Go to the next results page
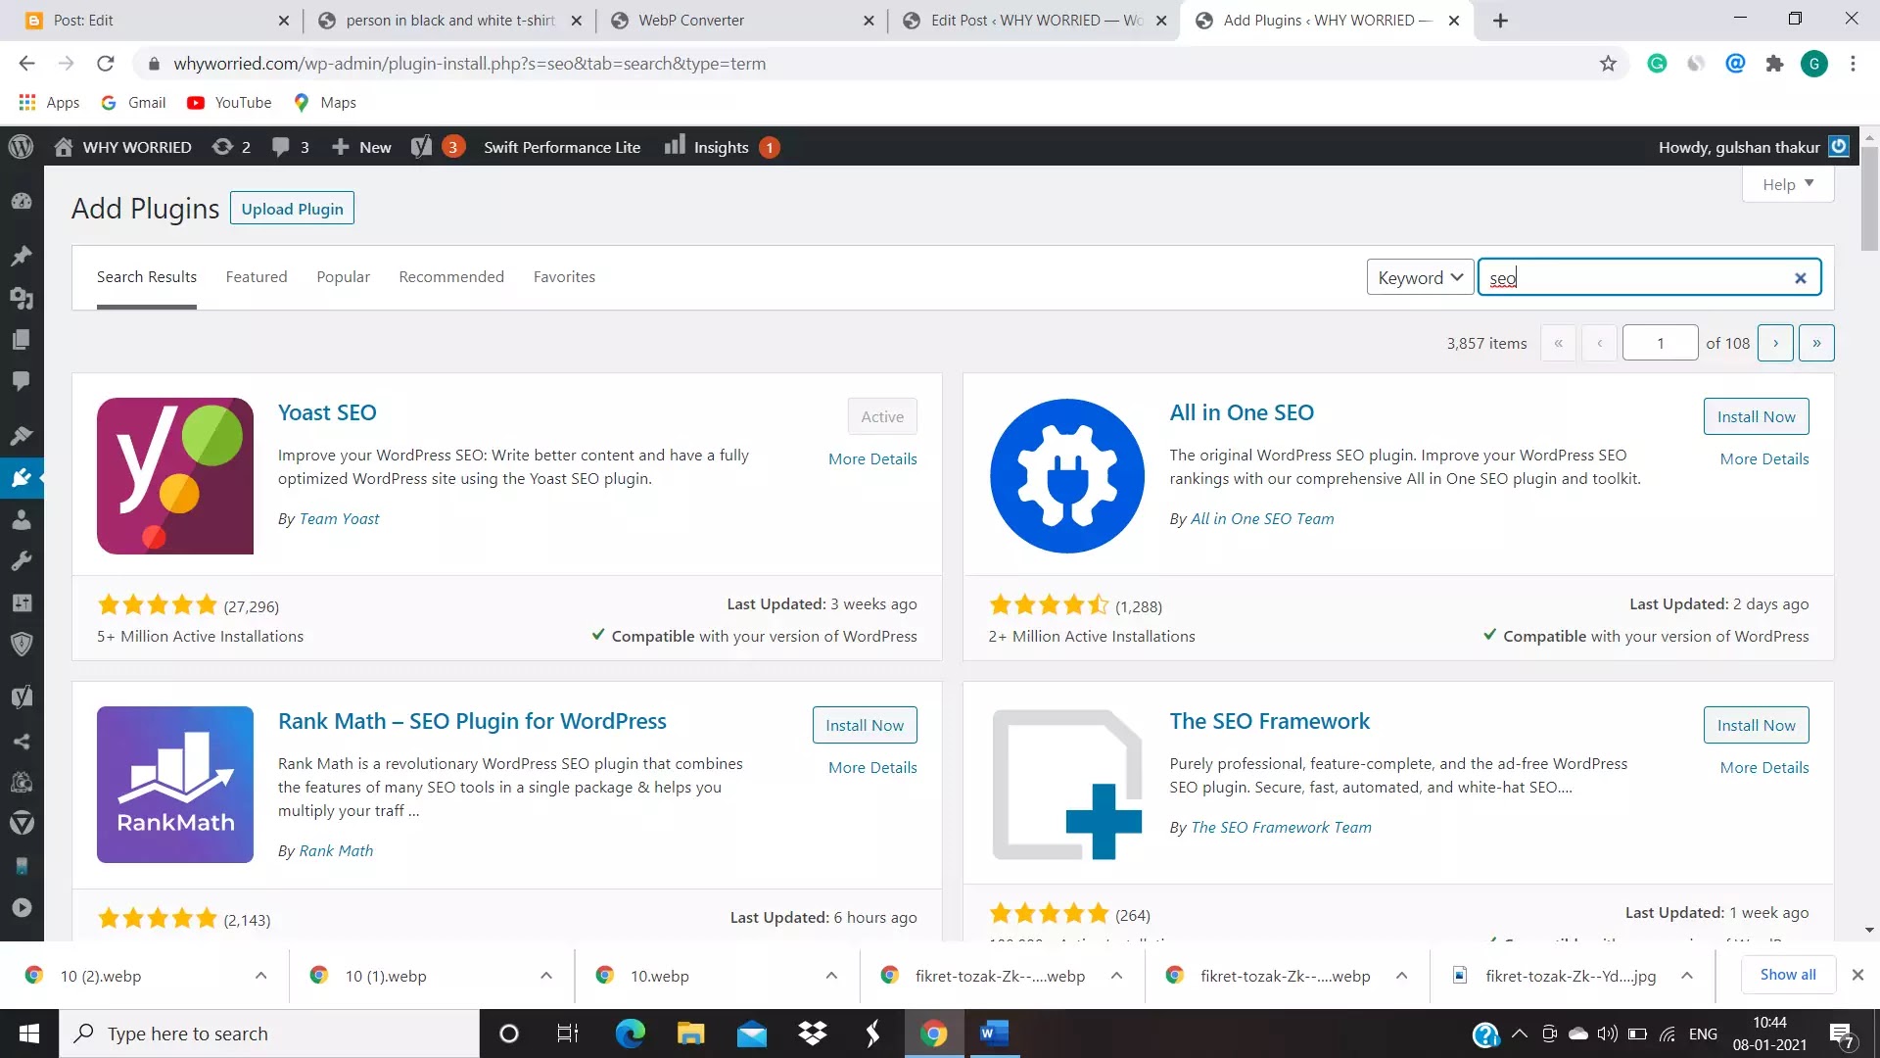Viewport: 1880px width, 1058px height. coord(1775,343)
